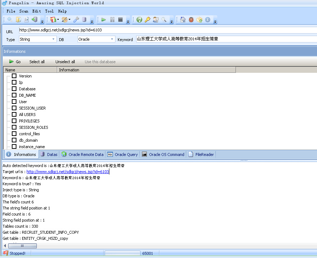
Task: Check the SESSION_ROLES checkbox
Action: (14, 127)
